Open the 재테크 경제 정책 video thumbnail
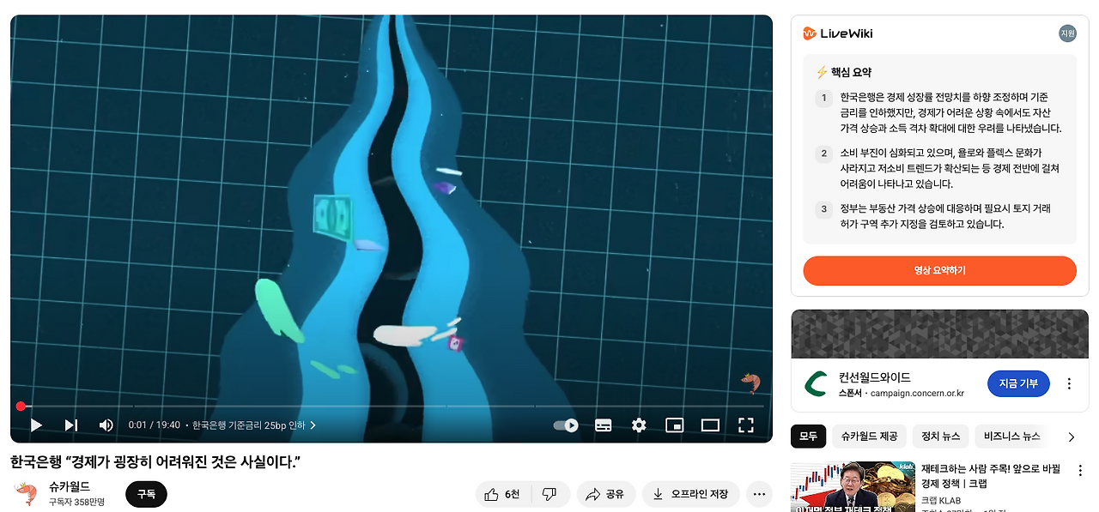The height and width of the screenshot is (512, 1099). tap(853, 486)
